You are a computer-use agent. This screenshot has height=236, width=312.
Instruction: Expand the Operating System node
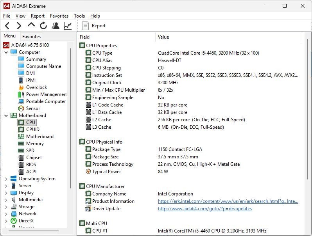click(x=6, y=179)
